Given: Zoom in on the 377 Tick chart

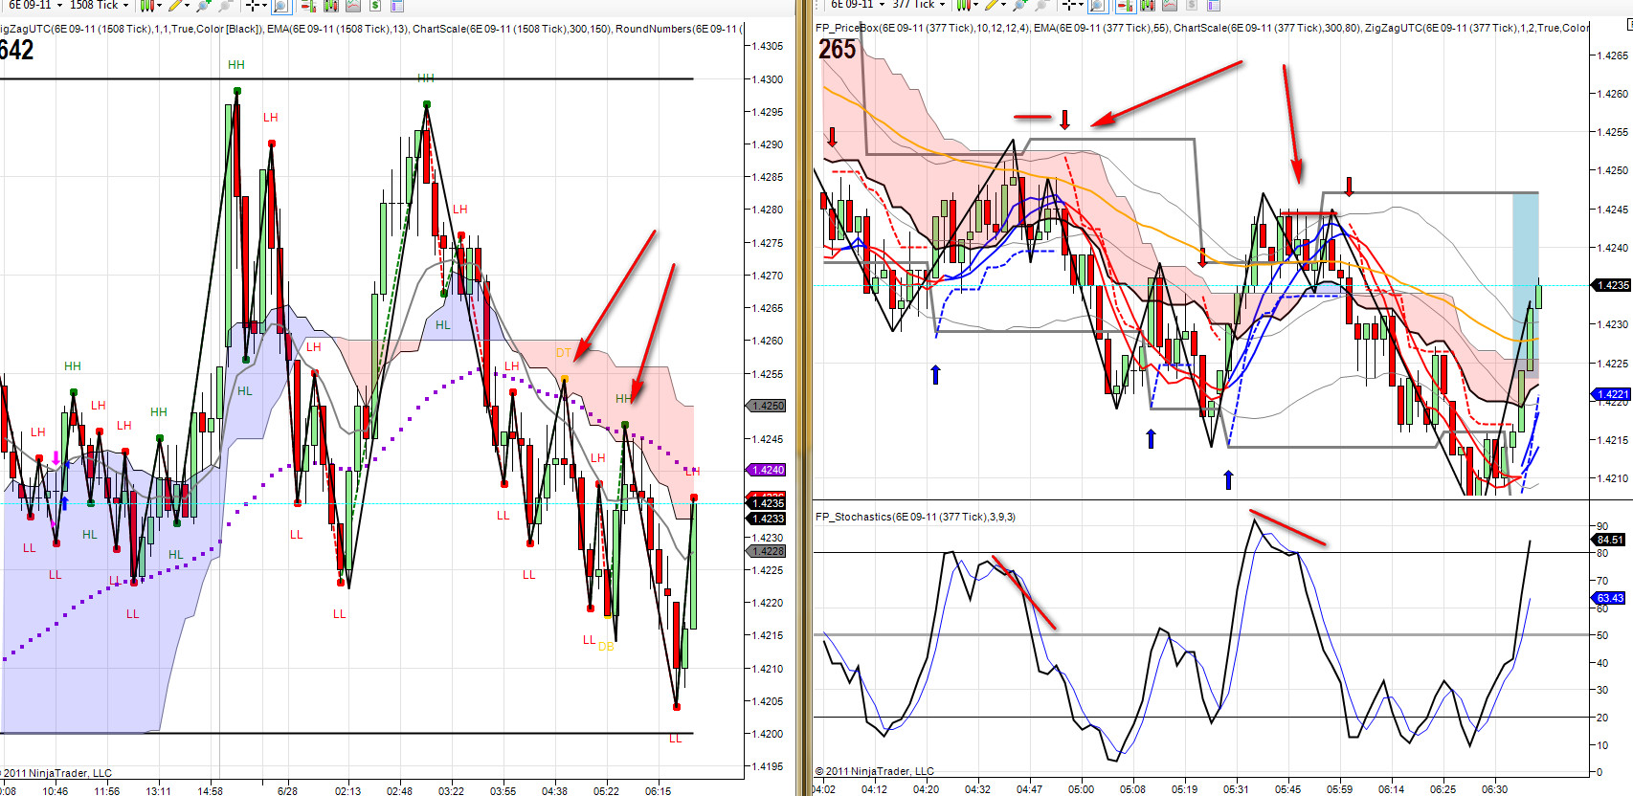Looking at the screenshot, I should coord(1021,5).
